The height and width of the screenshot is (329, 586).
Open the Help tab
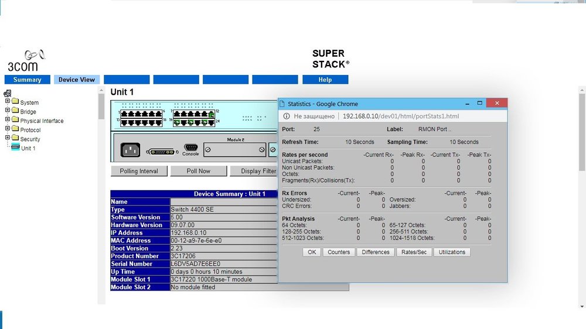[x=325, y=80]
